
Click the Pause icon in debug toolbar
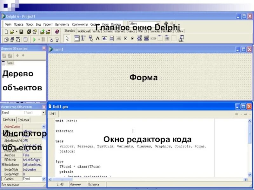click(43, 39)
